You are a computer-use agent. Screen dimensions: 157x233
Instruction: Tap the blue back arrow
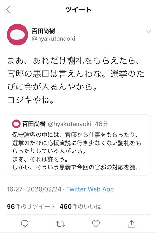8,10
